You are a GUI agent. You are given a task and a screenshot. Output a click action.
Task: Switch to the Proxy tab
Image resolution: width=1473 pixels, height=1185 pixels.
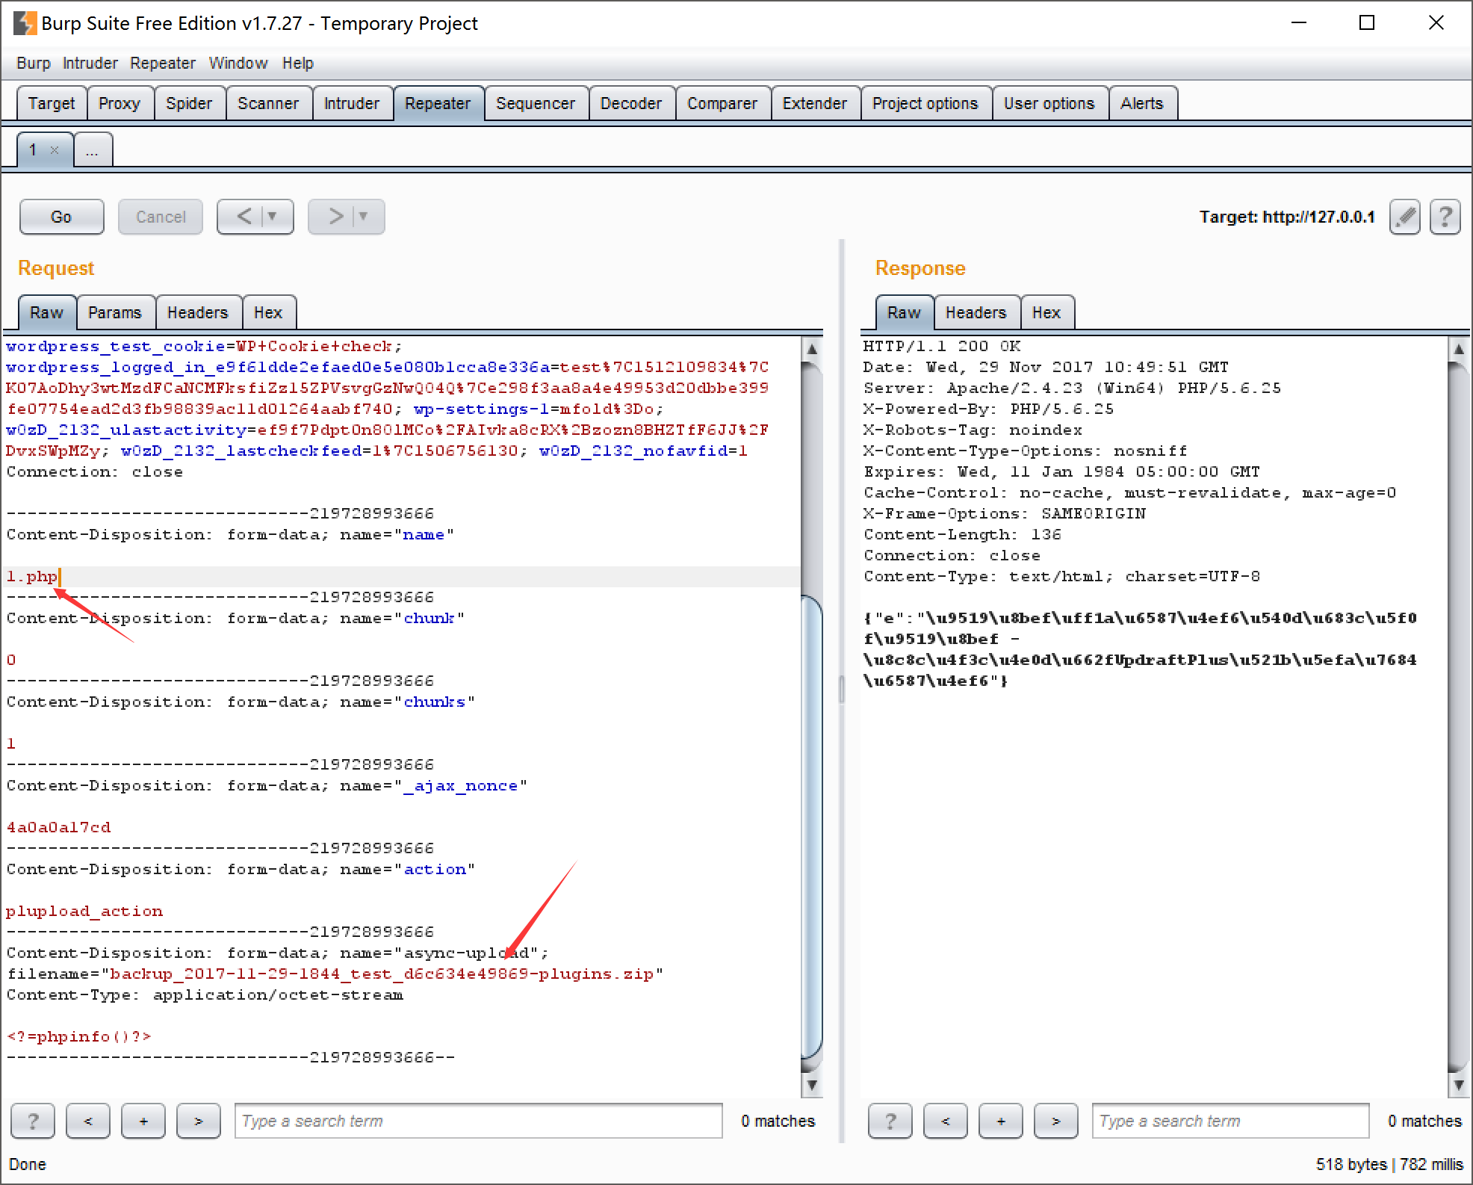[120, 103]
